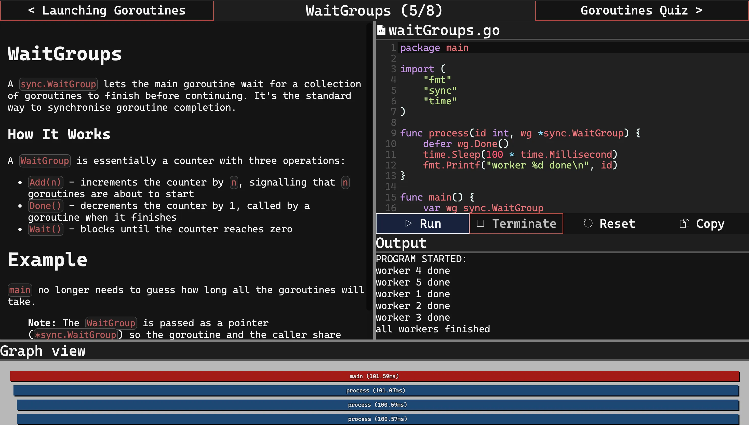
Task: Click the 'var wg sync.WaitGroup' code line
Action: [483, 208]
